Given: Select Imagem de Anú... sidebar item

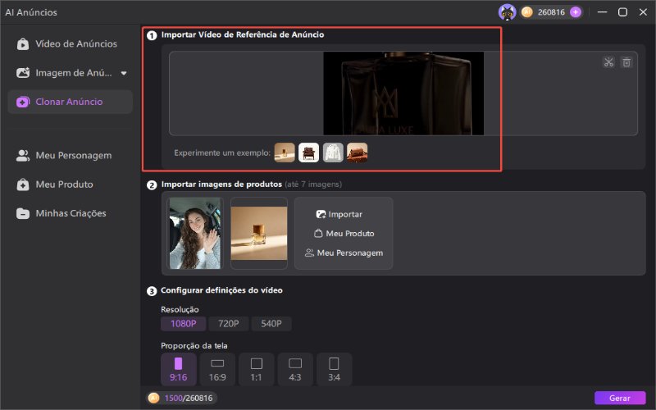Looking at the screenshot, I should 71,73.
